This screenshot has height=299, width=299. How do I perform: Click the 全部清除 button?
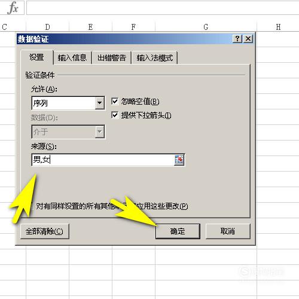tap(45, 231)
